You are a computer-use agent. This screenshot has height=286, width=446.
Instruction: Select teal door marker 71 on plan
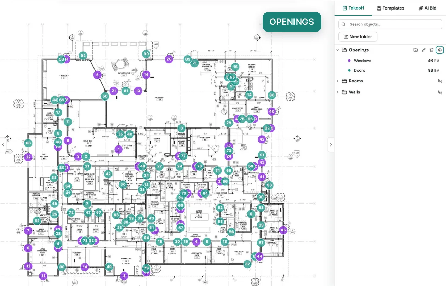(195, 63)
